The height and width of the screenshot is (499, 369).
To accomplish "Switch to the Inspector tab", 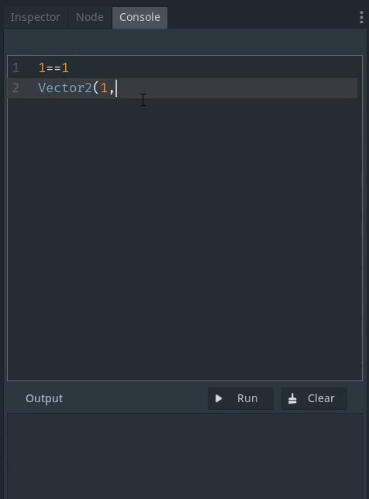I will (x=36, y=17).
